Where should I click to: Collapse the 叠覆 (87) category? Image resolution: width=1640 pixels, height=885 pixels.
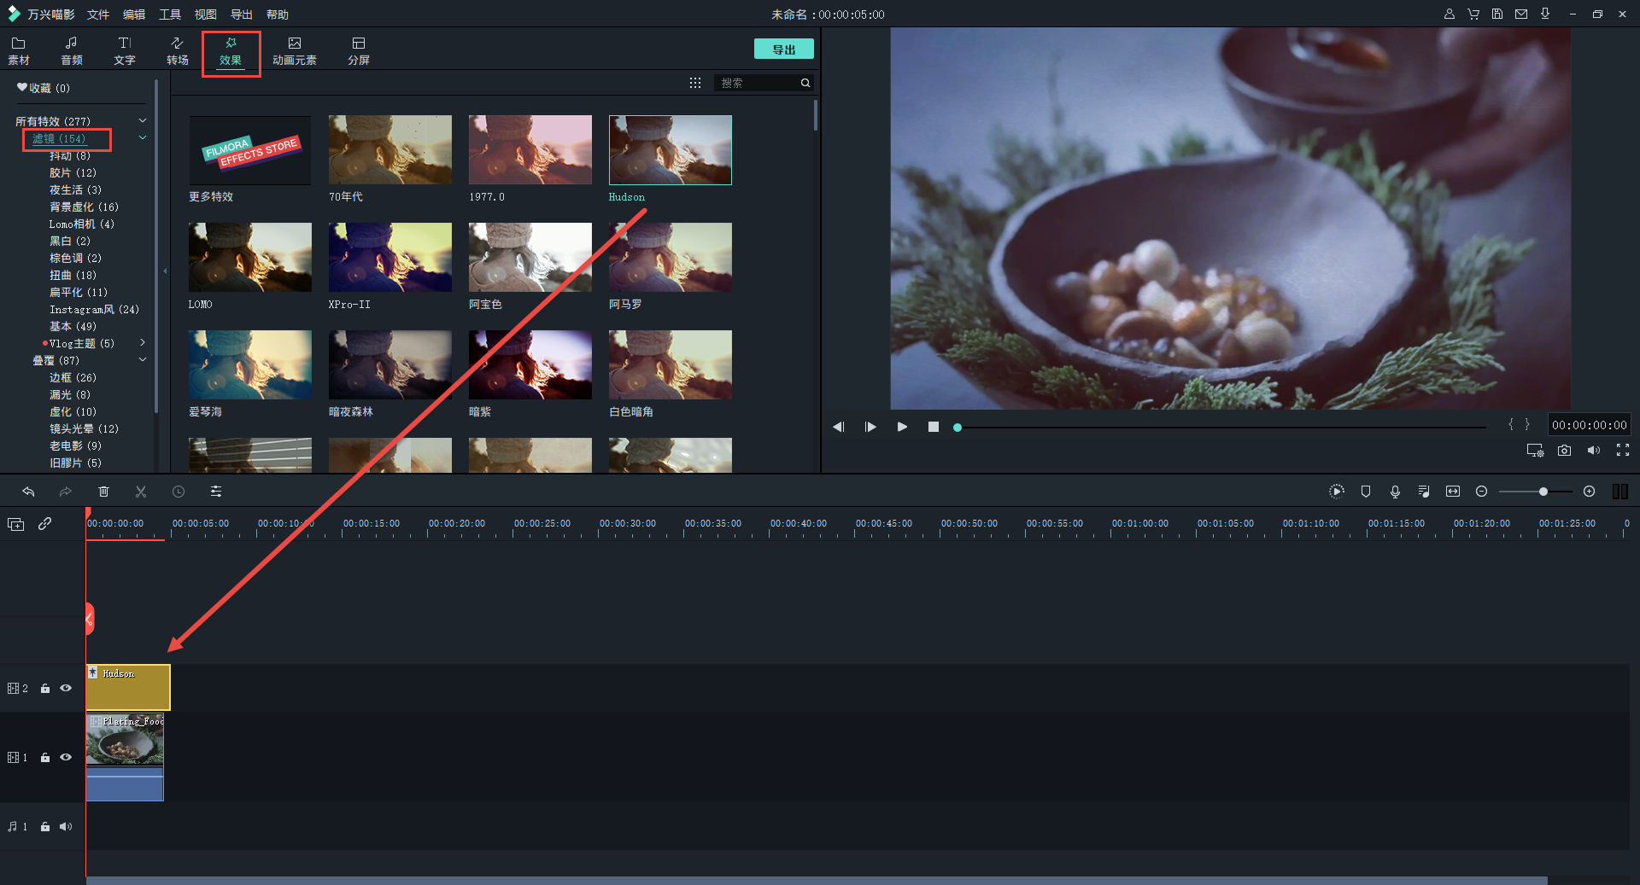143,360
